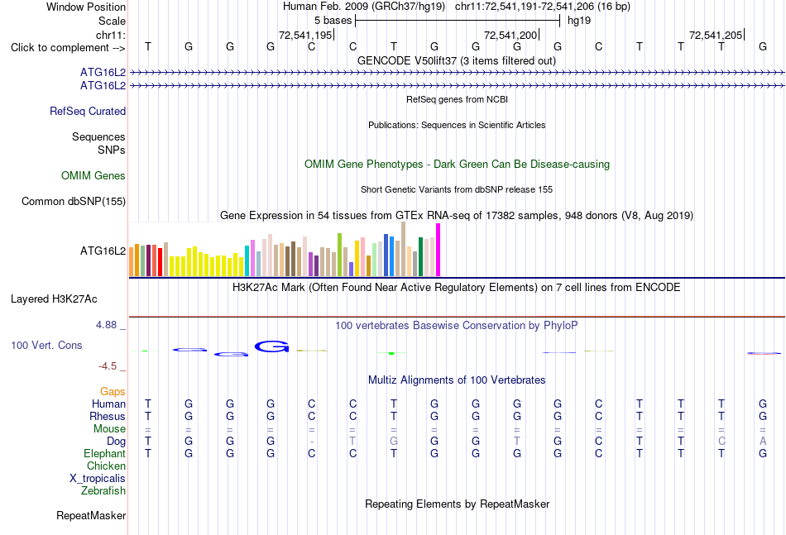Click the tallest tan bar in GTEx chart

point(404,249)
